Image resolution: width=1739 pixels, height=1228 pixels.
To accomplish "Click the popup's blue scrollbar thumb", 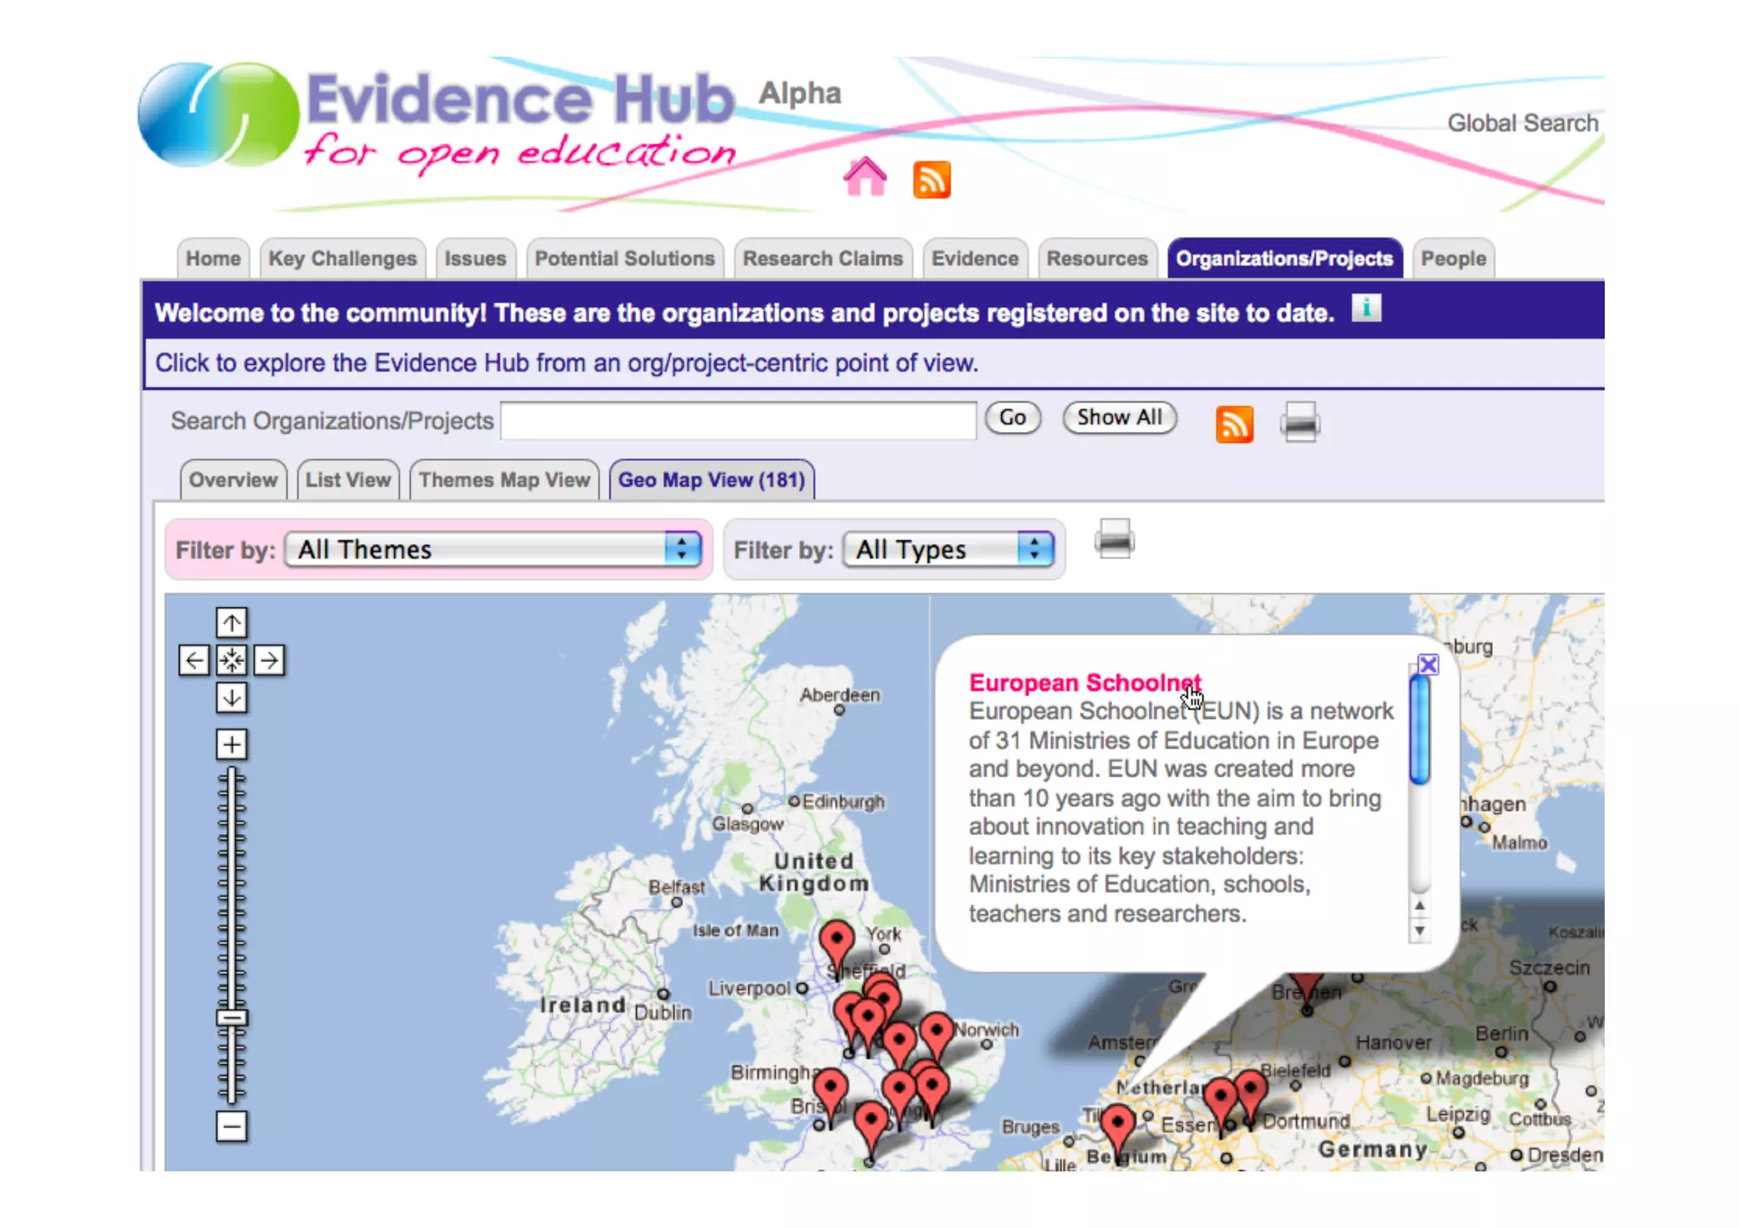I will [x=1419, y=730].
